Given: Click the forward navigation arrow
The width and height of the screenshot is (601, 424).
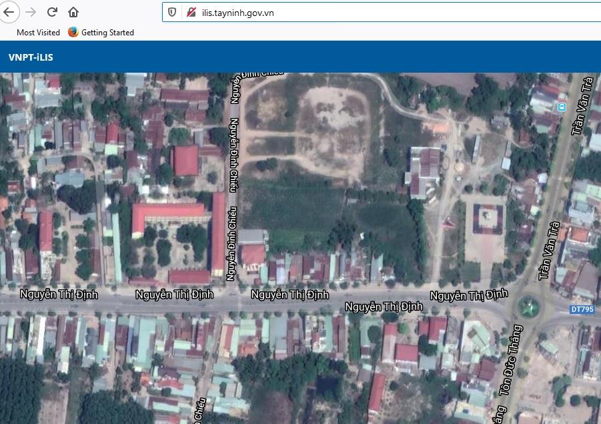Looking at the screenshot, I should (x=30, y=12).
